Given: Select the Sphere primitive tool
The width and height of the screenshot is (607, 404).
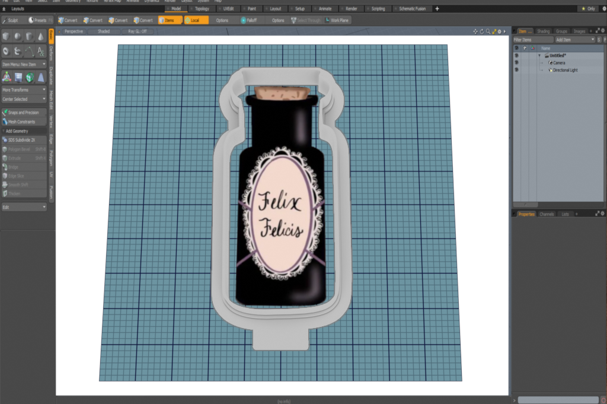Looking at the screenshot, I should pyautogui.click(x=18, y=37).
